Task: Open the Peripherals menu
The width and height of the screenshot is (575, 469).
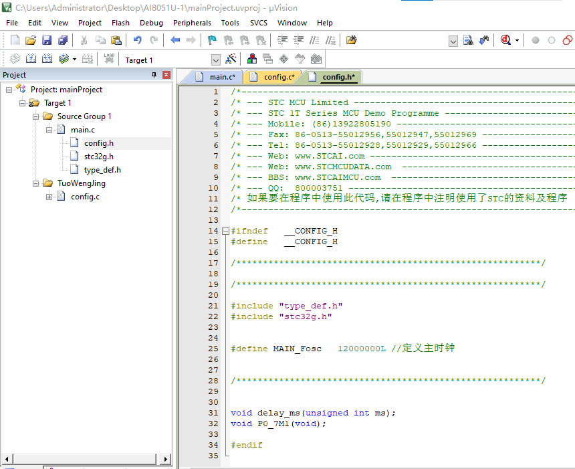Action: pos(192,23)
